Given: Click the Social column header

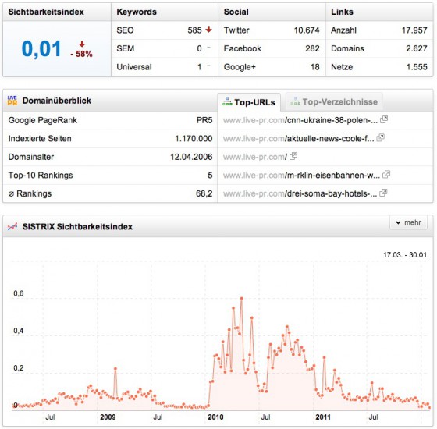Looking at the screenshot, I should pos(236,12).
